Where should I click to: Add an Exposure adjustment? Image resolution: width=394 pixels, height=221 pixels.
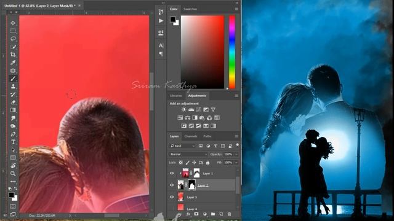coord(206,109)
